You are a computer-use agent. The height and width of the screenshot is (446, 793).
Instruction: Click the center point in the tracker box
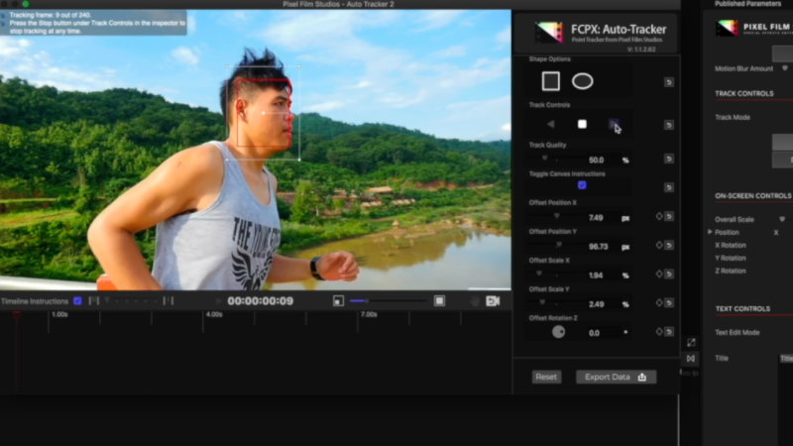pos(263,113)
